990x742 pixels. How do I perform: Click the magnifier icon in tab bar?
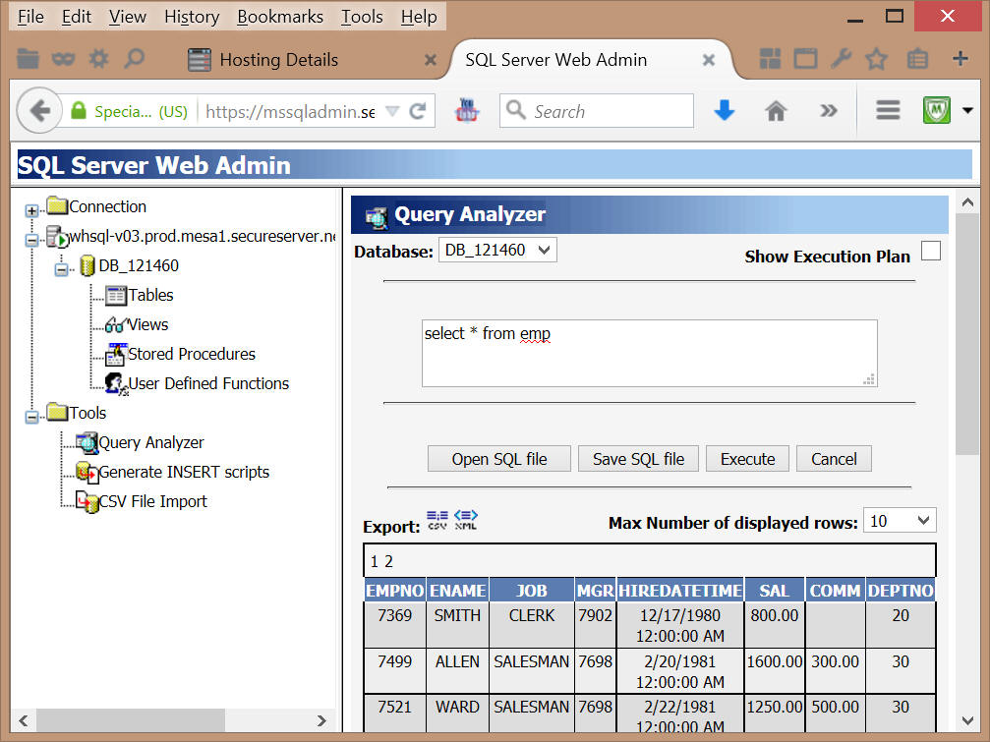coord(134,59)
